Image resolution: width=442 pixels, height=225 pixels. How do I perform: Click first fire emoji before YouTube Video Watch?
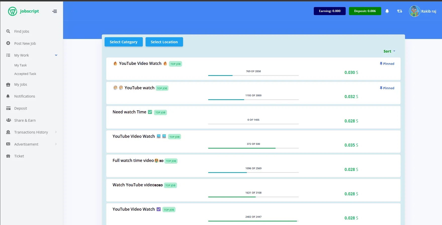pyautogui.click(x=115, y=63)
